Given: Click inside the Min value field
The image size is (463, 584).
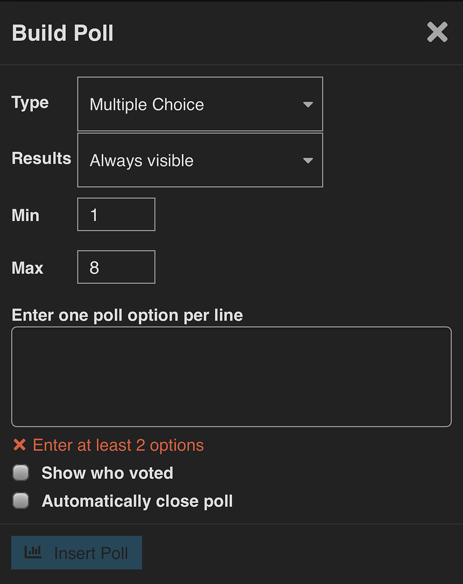Looking at the screenshot, I should tap(116, 214).
